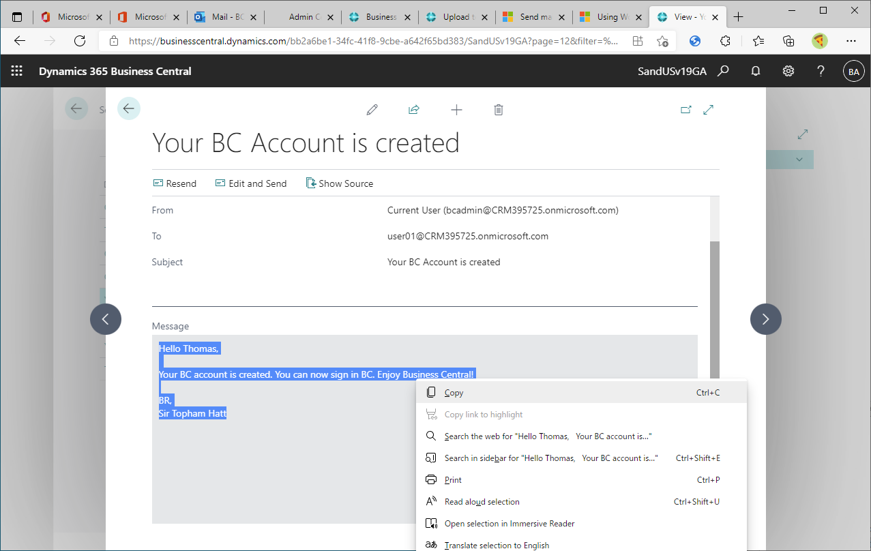Image resolution: width=871 pixels, height=551 pixels.
Task: Open Business Central settings gear
Action: (x=788, y=70)
